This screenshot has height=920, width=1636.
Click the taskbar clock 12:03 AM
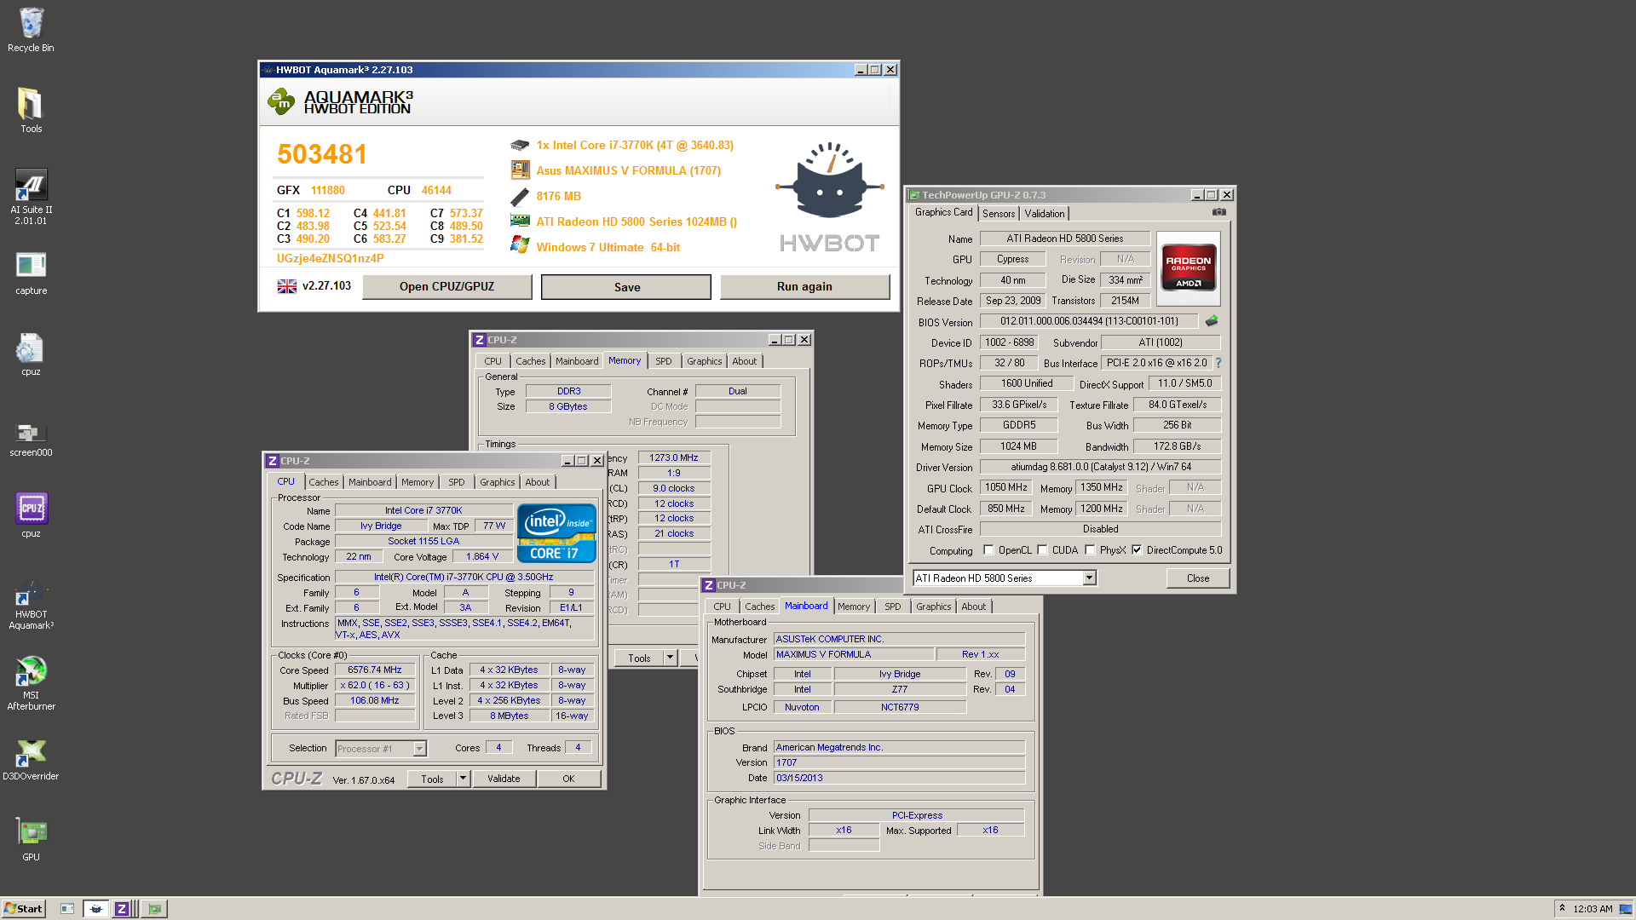tap(1593, 909)
